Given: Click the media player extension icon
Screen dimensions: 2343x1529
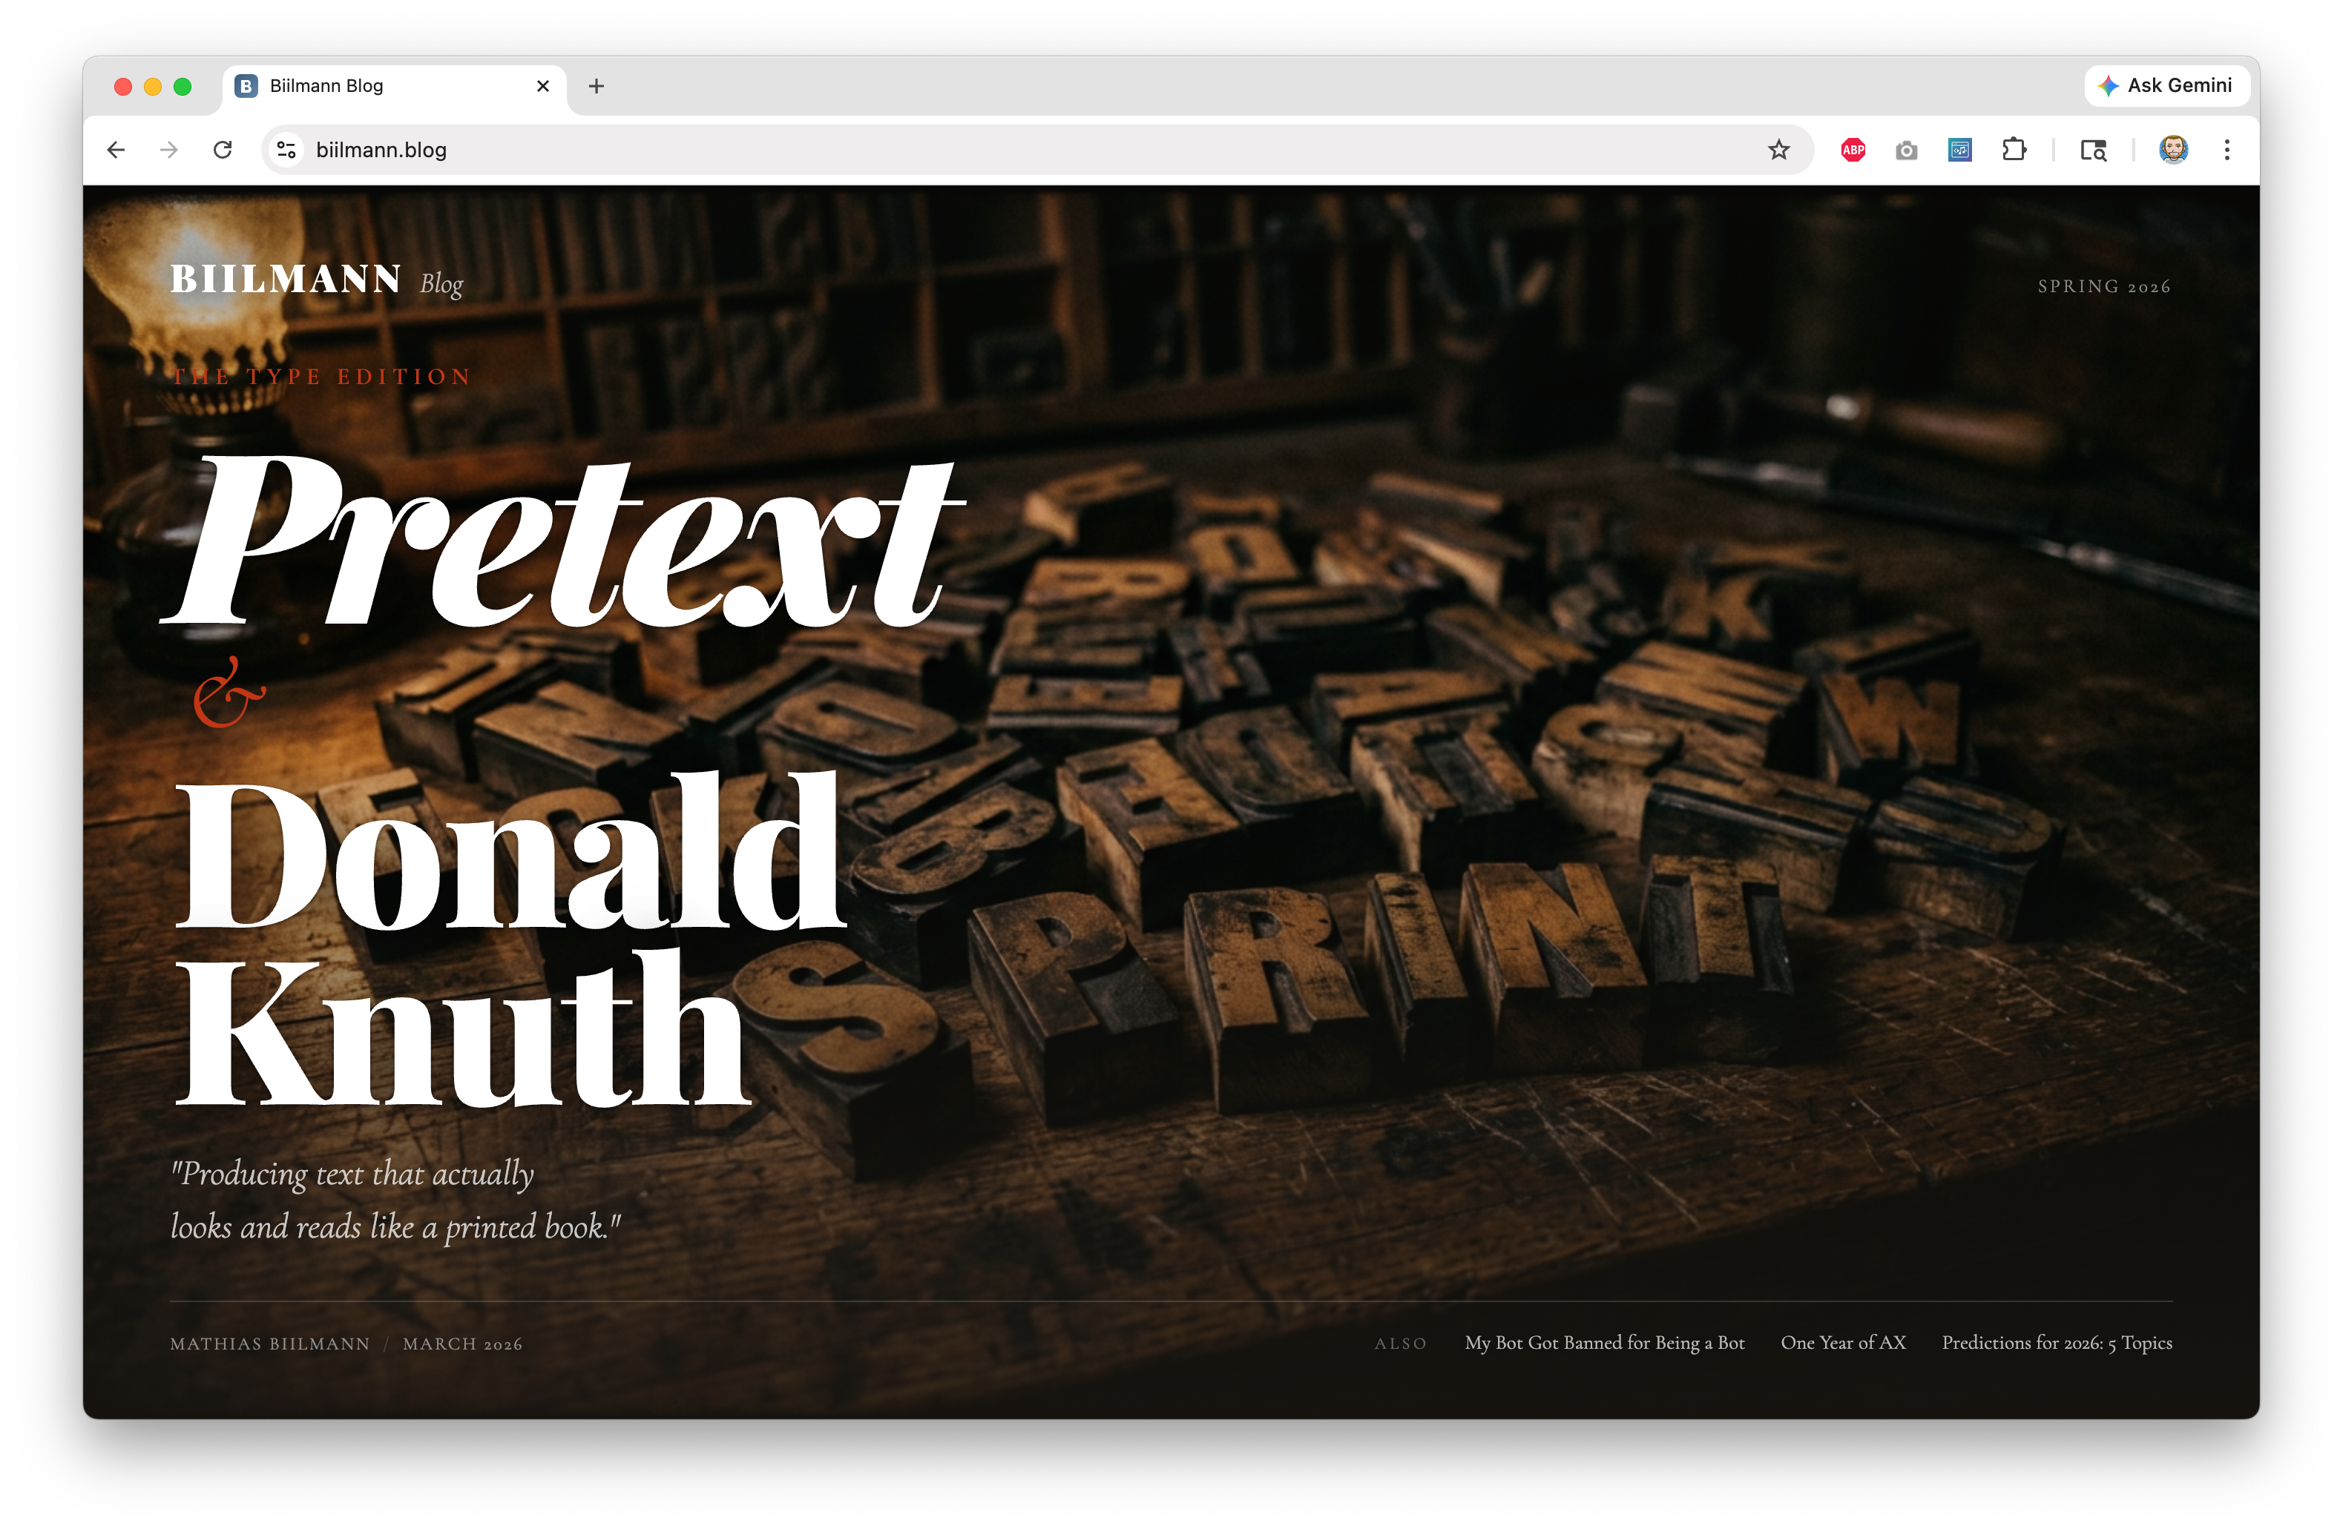Looking at the screenshot, I should click(x=1959, y=150).
